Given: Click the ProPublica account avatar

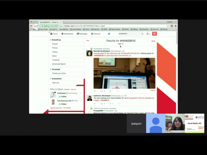Looking at the screenshot, I should (53, 95).
